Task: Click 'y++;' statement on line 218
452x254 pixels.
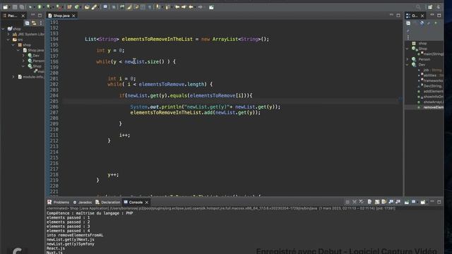Action: coord(113,174)
